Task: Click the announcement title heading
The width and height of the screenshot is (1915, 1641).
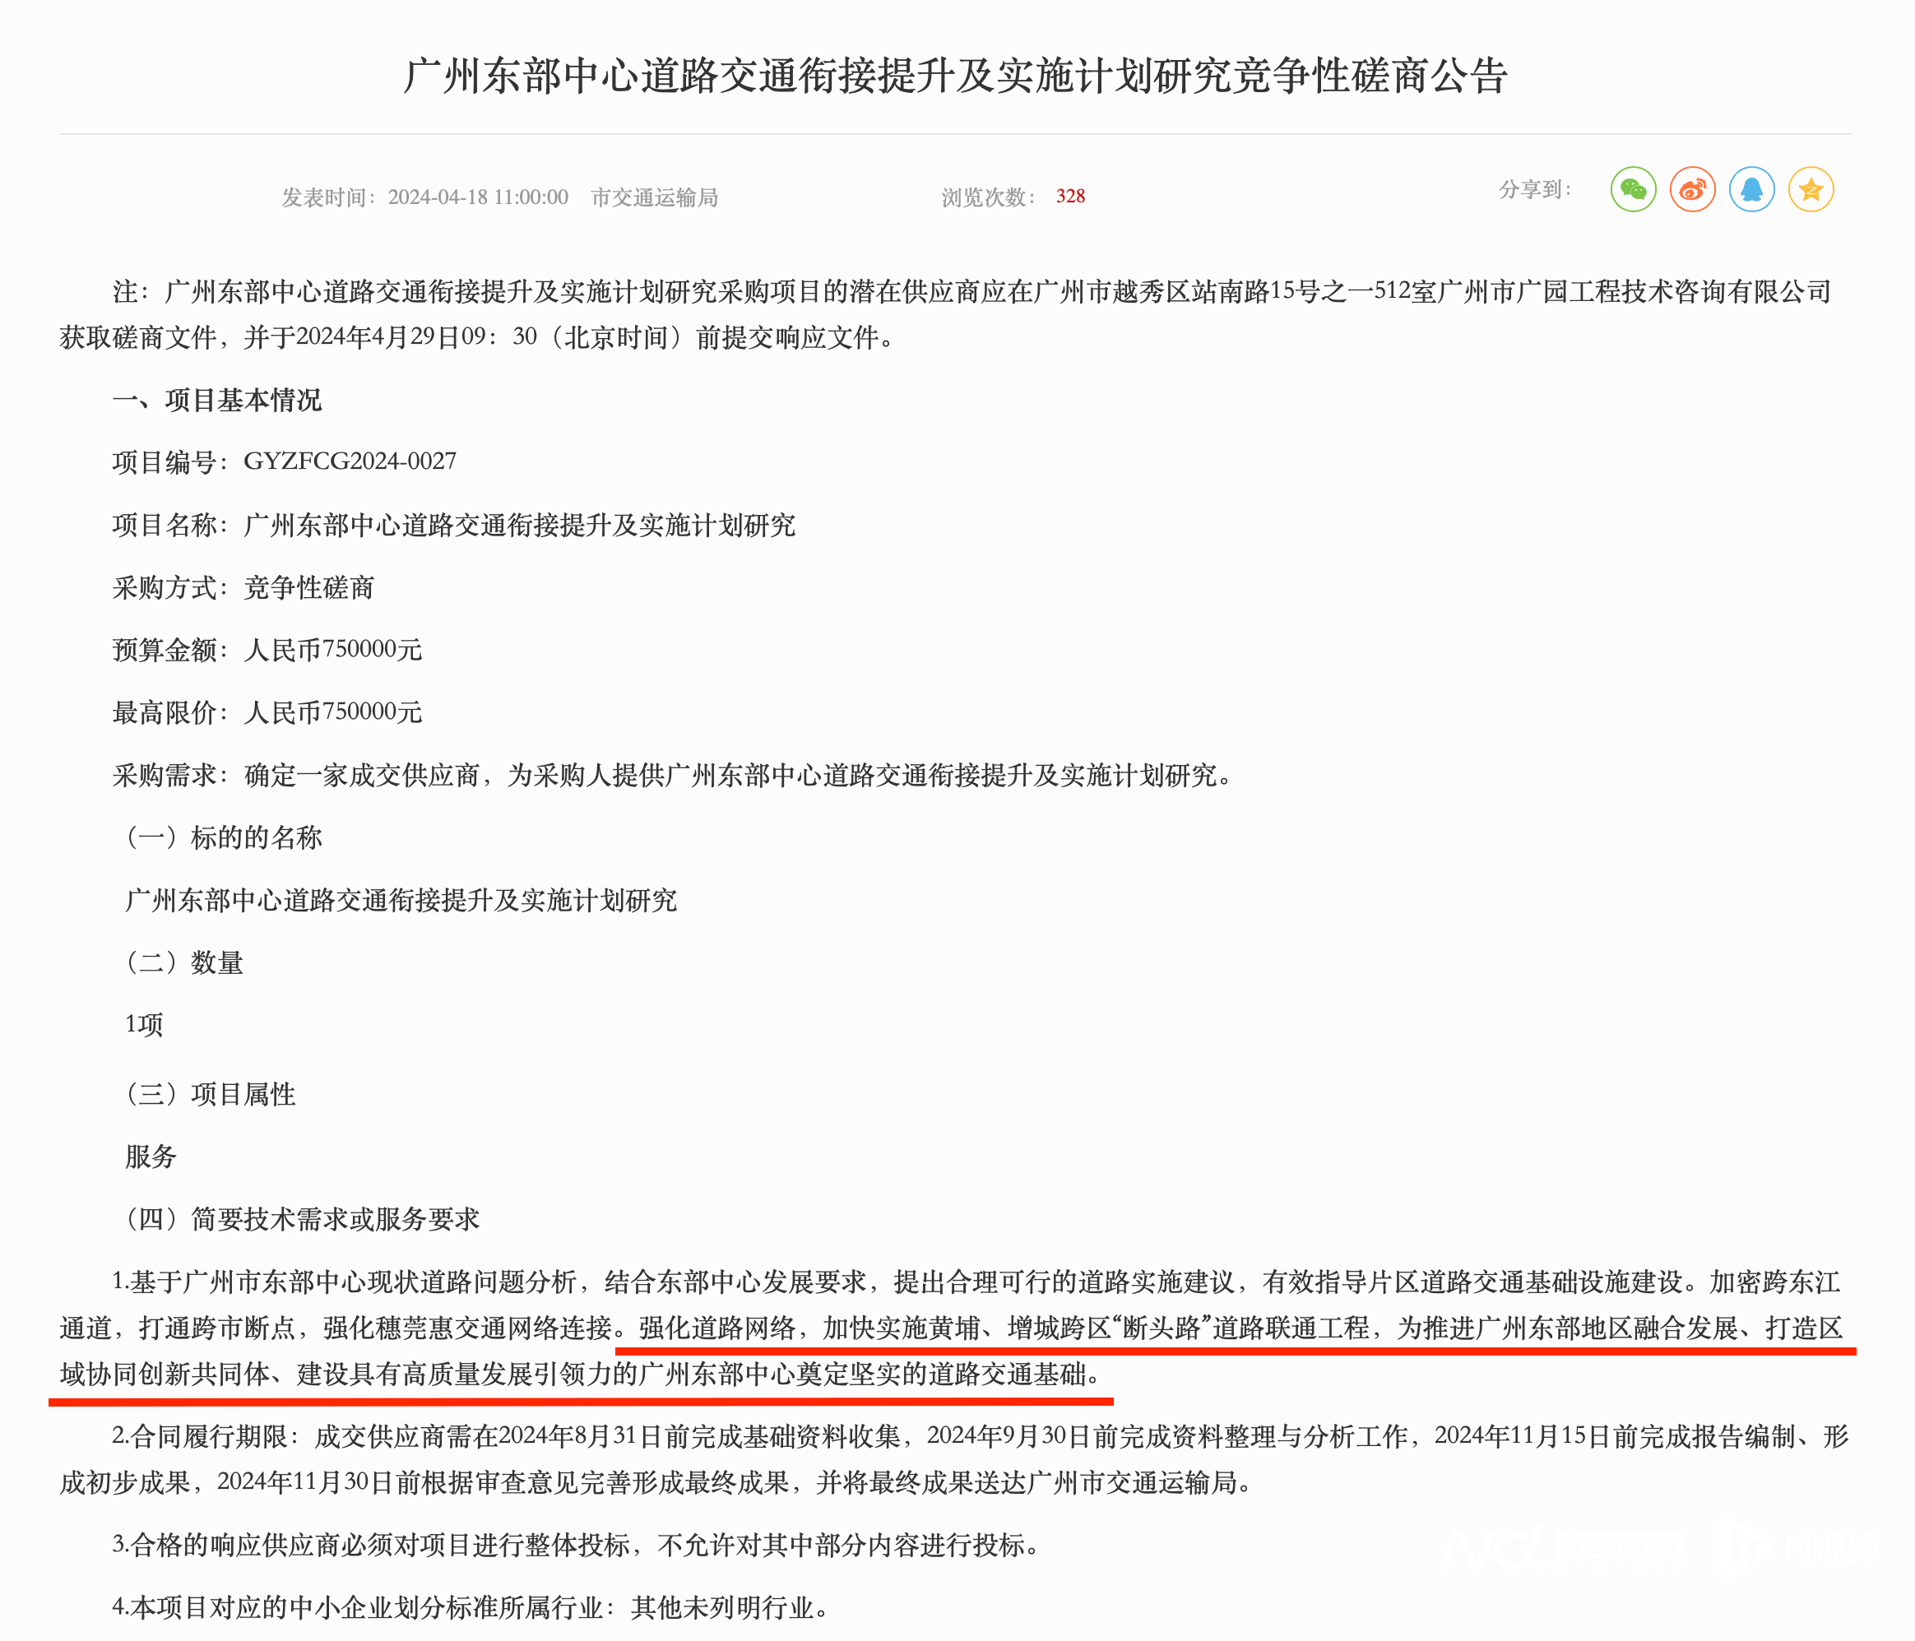Action: tap(956, 76)
